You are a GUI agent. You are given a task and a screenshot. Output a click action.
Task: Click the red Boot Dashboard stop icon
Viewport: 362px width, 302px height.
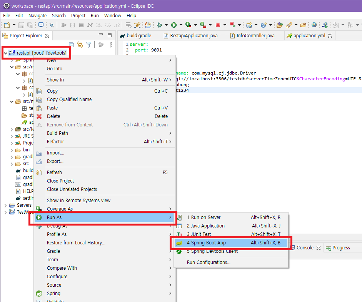pyautogui.click(x=218, y=25)
